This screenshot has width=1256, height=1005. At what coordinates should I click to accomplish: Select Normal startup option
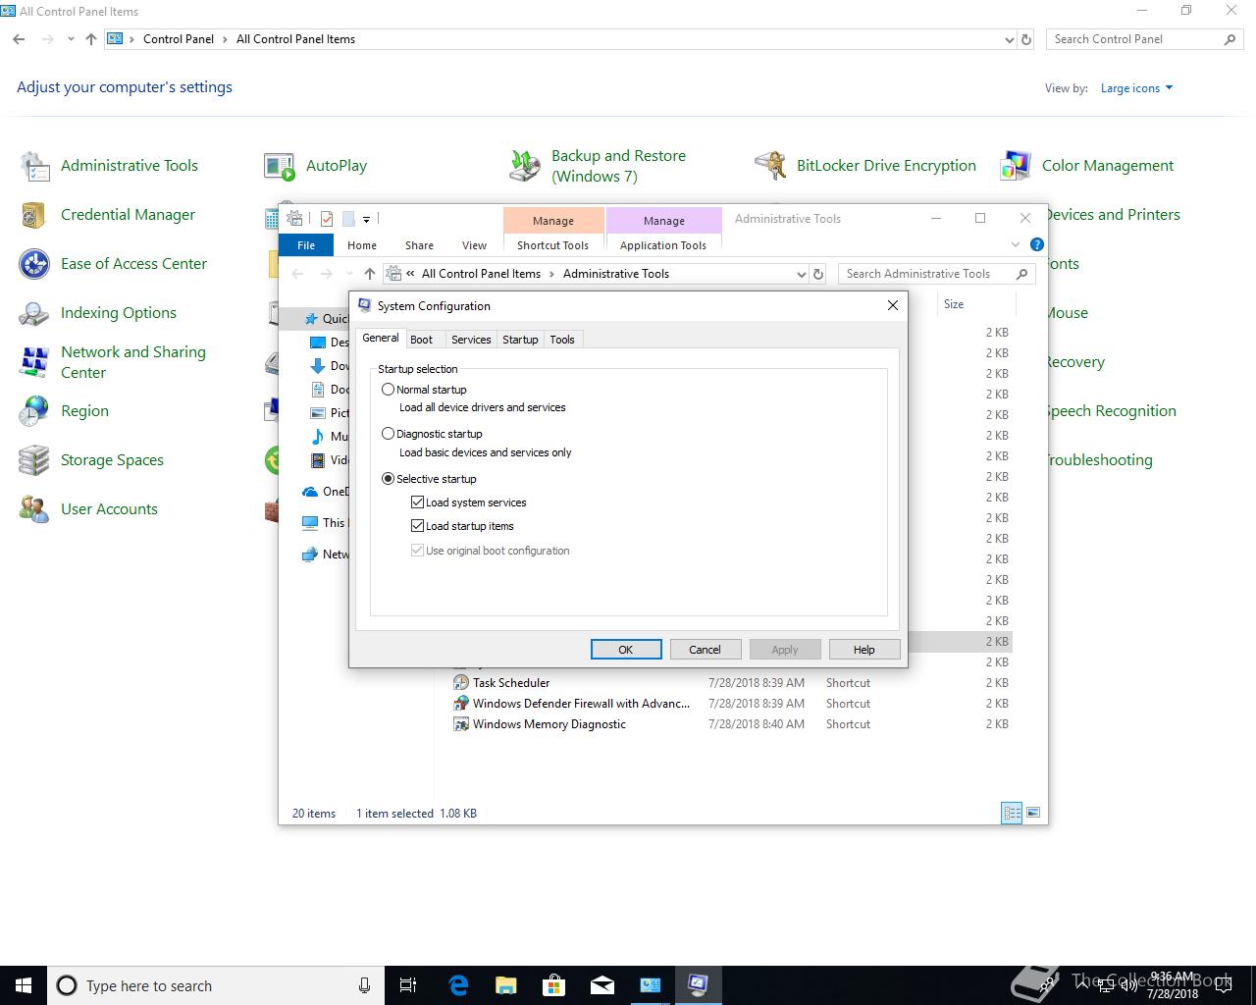tap(424, 390)
